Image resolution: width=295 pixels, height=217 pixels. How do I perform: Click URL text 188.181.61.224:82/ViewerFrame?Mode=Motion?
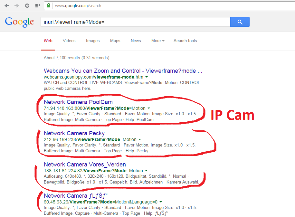point(93,171)
